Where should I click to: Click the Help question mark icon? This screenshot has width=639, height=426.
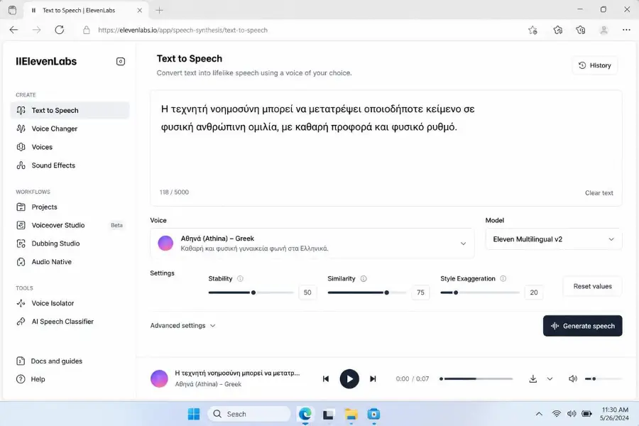21,379
